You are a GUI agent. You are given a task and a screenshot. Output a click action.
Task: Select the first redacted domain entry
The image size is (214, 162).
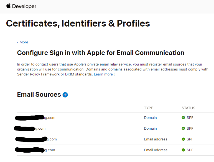point(35,117)
